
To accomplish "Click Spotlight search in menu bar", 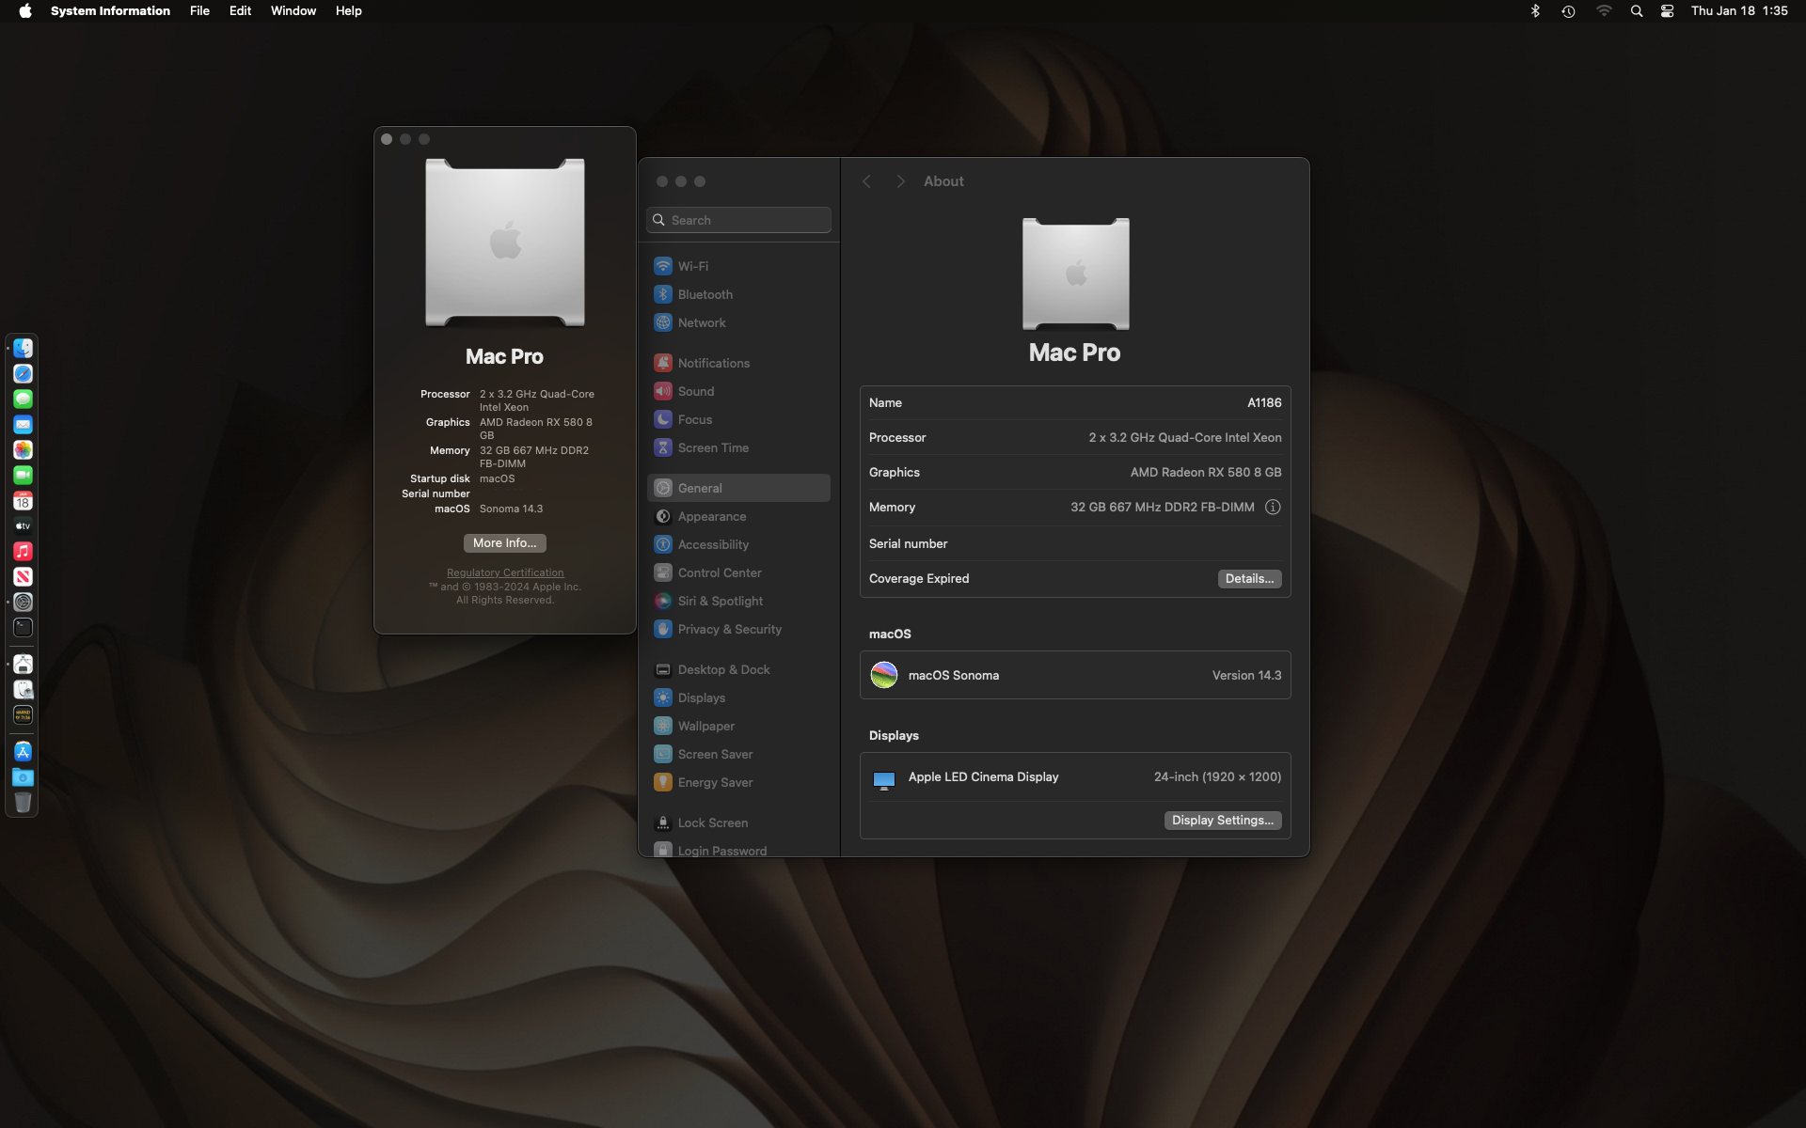I will pyautogui.click(x=1637, y=11).
